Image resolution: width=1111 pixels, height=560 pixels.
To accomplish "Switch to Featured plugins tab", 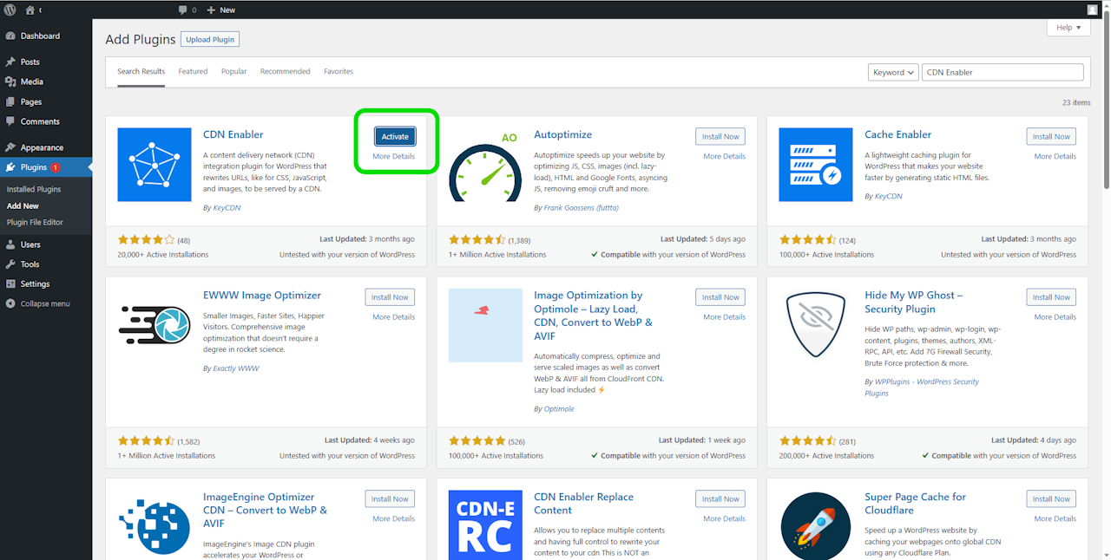I will tap(193, 72).
